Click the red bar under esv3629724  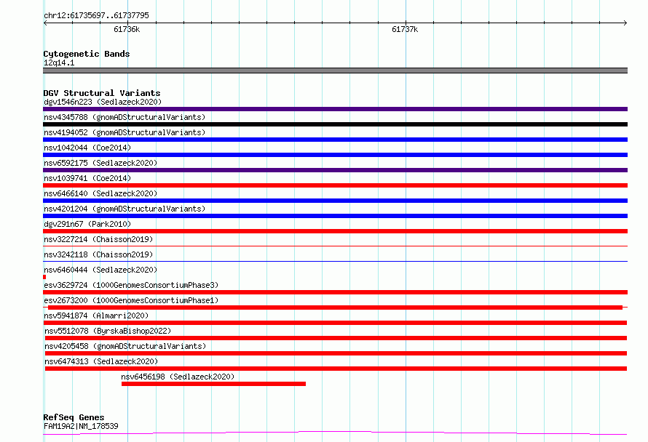335,292
